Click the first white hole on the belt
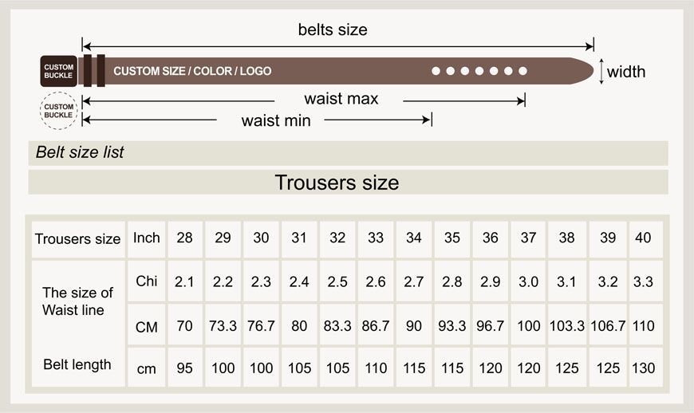Screen dimensions: 694x413 point(436,71)
